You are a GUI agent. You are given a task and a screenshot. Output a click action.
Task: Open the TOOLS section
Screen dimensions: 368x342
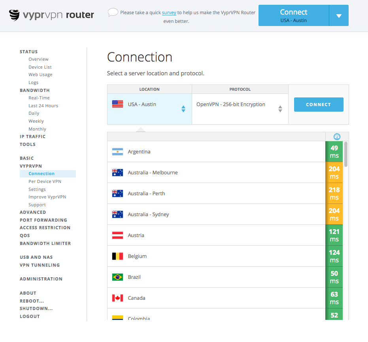(27, 144)
